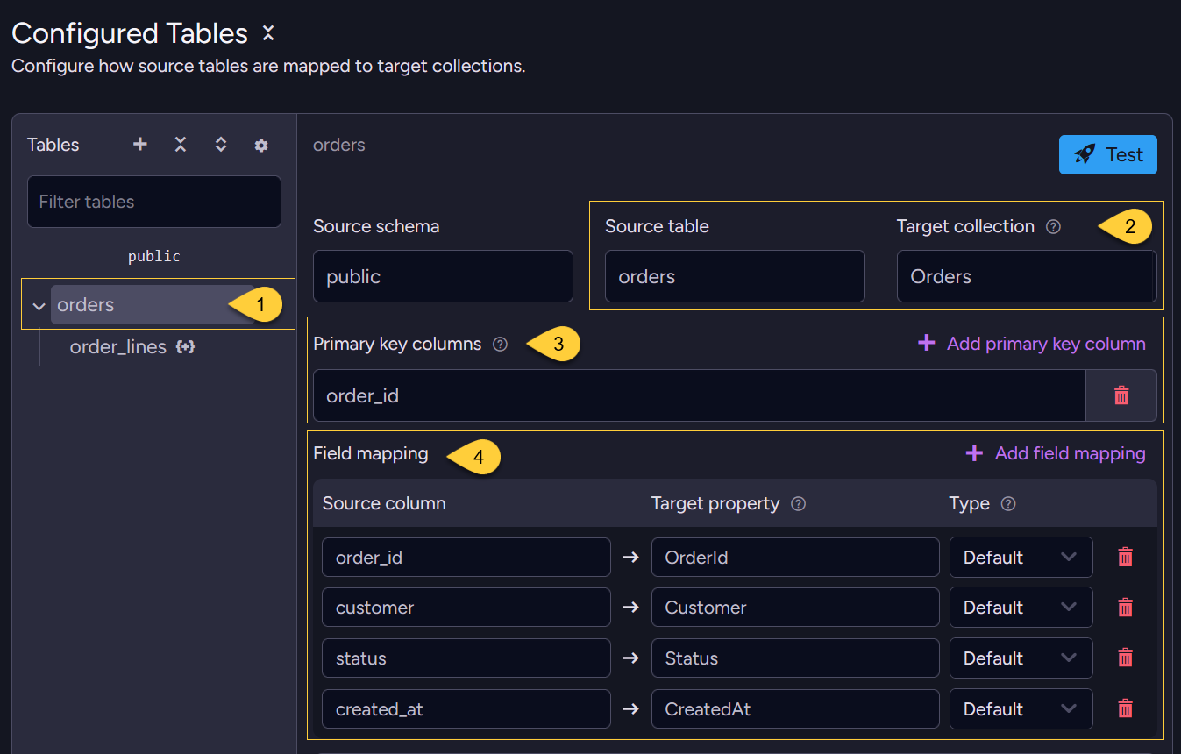Show help for Target collection
This screenshot has height=754, width=1181.
[x=1054, y=227]
